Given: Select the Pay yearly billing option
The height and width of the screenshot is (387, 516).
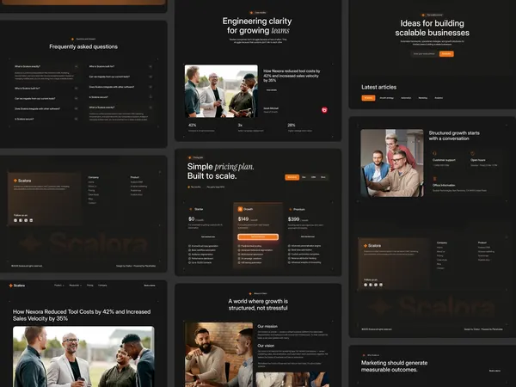Looking at the screenshot, I should pyautogui.click(x=214, y=187).
